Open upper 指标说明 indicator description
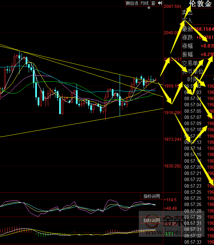The height and width of the screenshot is (245, 214). click(151, 196)
